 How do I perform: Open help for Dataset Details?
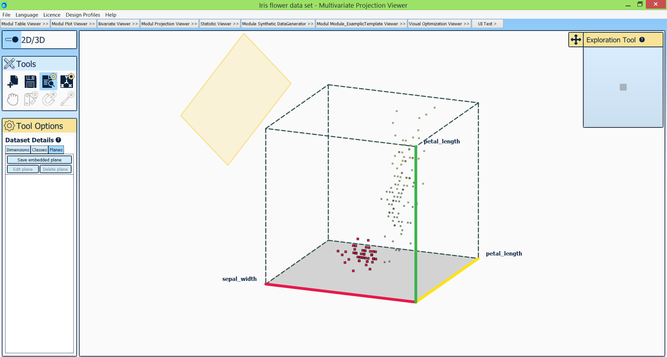click(58, 140)
